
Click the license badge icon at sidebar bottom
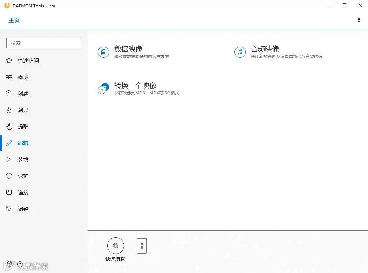click(9, 264)
